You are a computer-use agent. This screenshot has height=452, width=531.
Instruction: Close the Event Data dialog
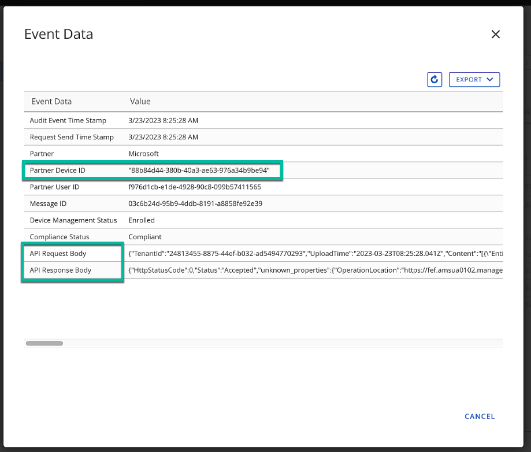click(495, 35)
